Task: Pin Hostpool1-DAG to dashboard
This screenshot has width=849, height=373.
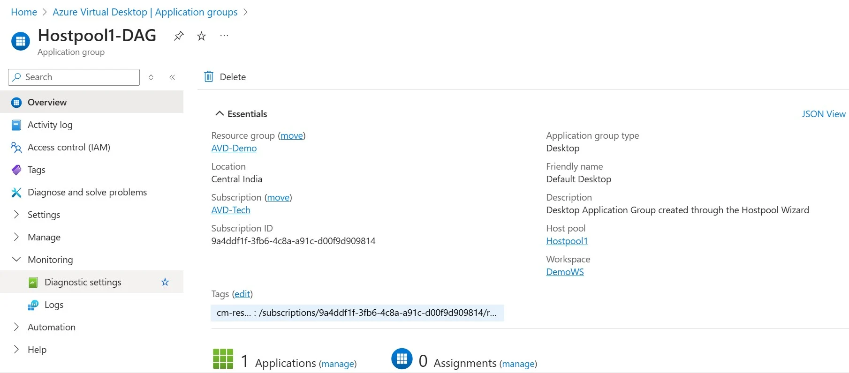Action: pos(179,36)
